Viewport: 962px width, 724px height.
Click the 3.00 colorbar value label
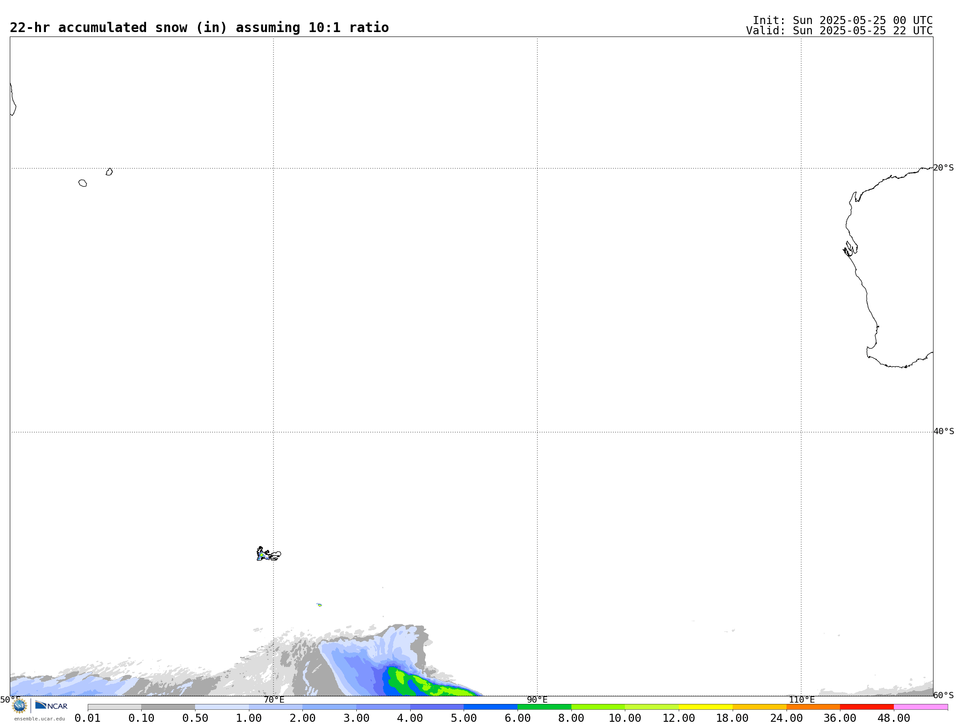356,718
